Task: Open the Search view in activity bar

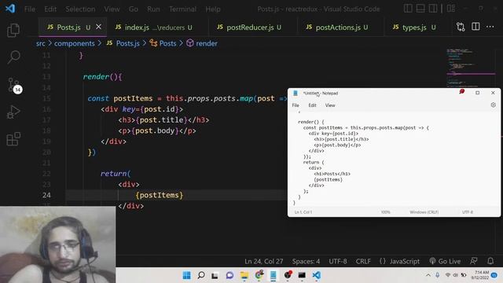Action: pos(13,57)
